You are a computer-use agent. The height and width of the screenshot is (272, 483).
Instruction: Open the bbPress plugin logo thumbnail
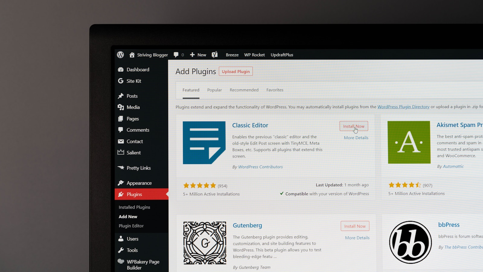click(411, 242)
